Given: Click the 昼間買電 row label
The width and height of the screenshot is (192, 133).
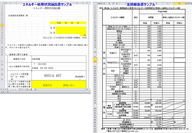Looking at the screenshot, I should point(122,103).
